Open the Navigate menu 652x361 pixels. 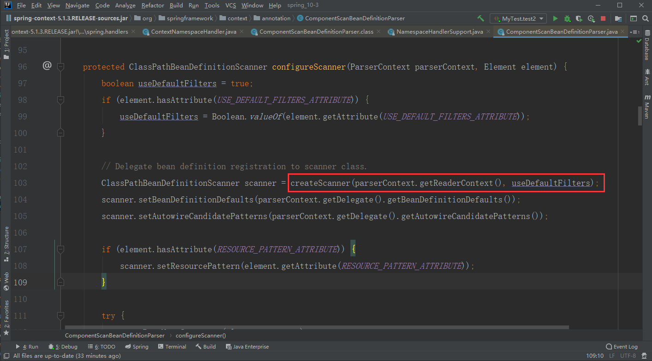77,6
